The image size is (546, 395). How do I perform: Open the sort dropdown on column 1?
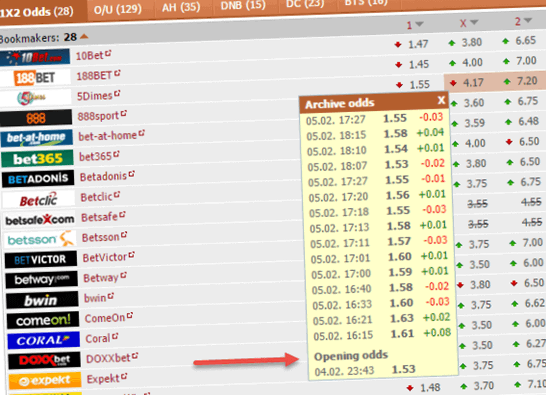pyautogui.click(x=420, y=24)
